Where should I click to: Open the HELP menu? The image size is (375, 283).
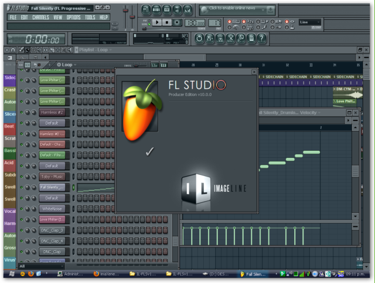104,17
